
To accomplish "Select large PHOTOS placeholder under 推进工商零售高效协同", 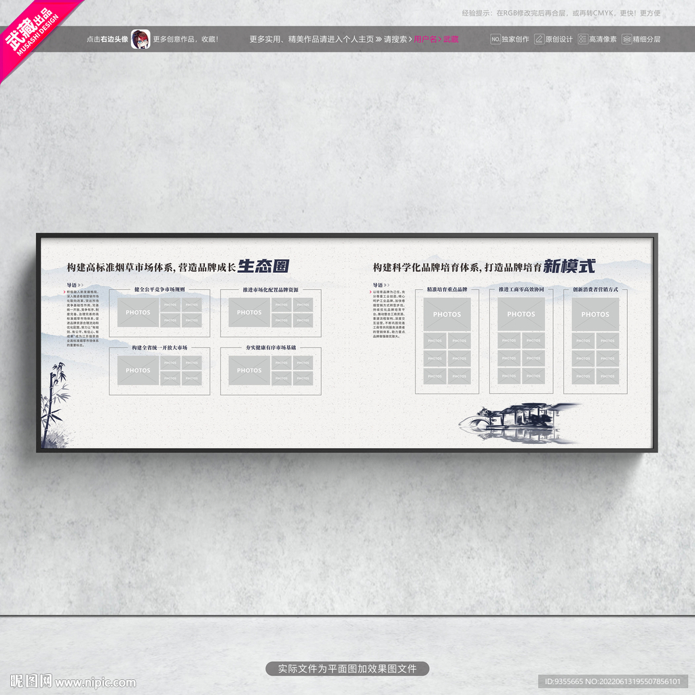I will pyautogui.click(x=521, y=314).
